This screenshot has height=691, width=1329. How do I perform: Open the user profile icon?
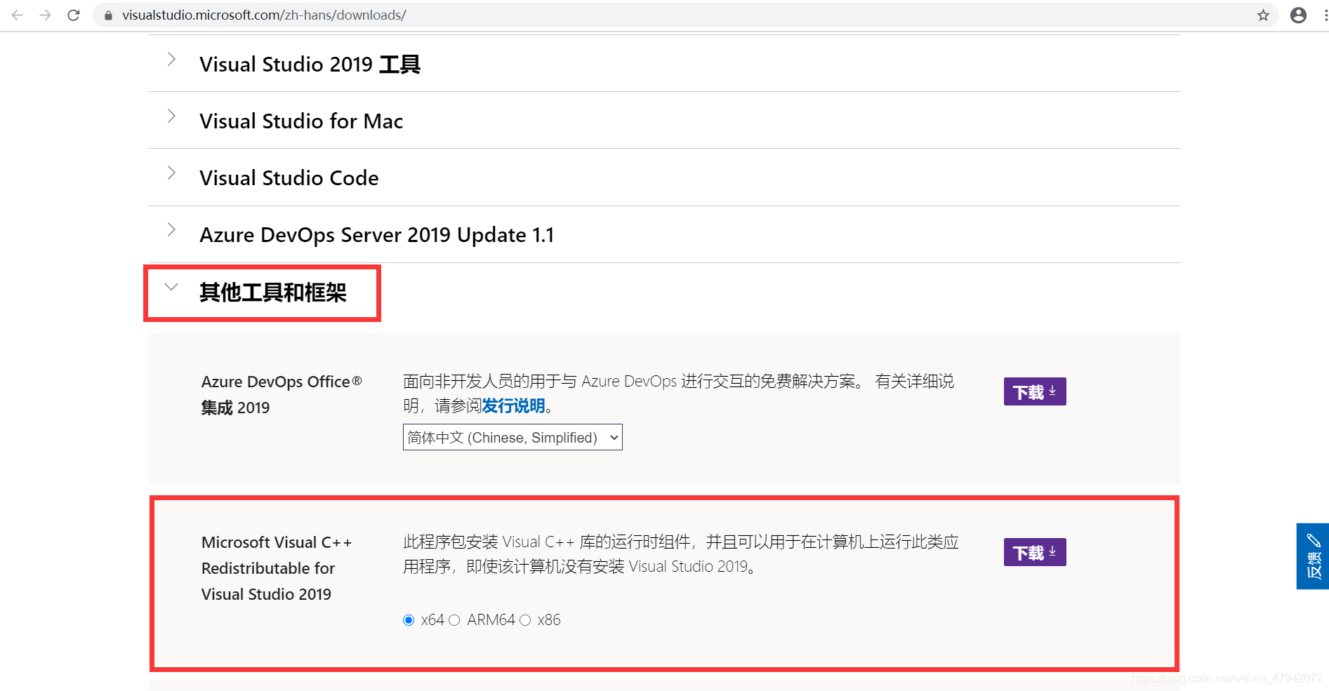pos(1298,15)
